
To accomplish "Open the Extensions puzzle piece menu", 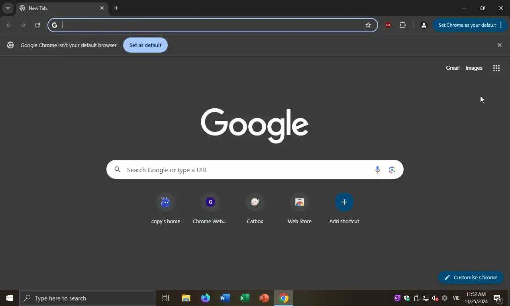I will pos(403,25).
